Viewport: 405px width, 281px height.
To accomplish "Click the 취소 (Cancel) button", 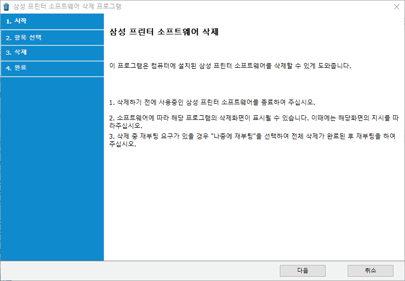I will click(x=371, y=271).
